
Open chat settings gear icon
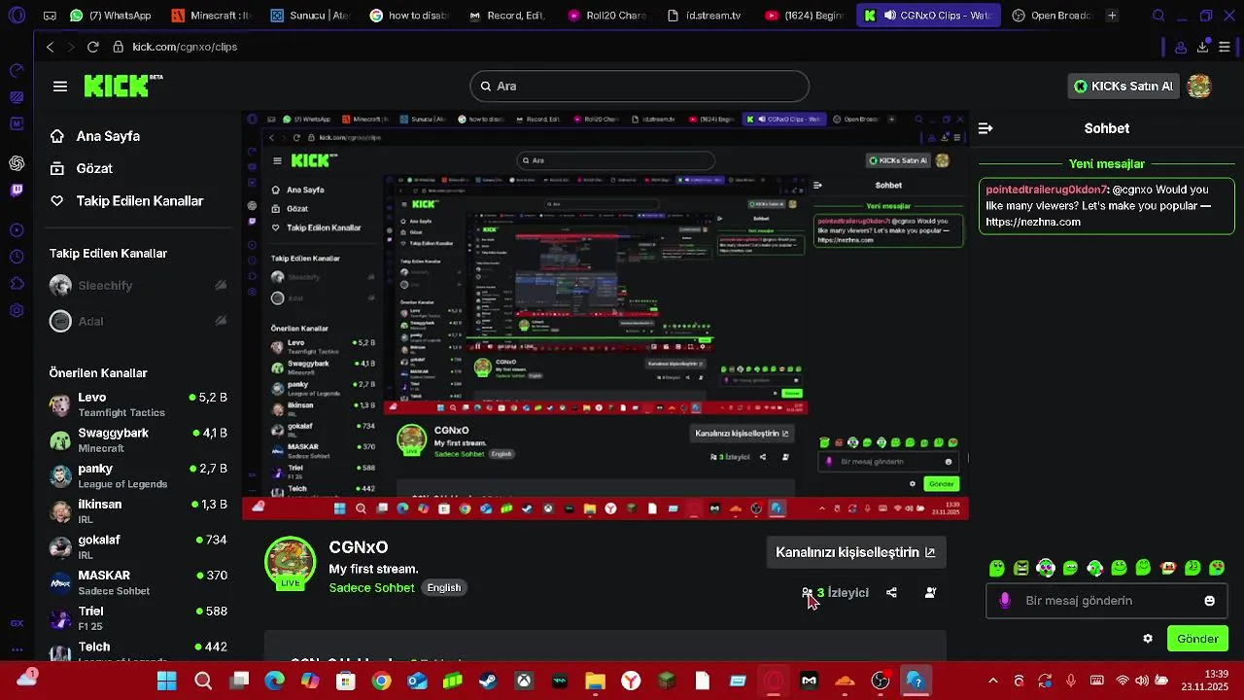[1148, 639]
